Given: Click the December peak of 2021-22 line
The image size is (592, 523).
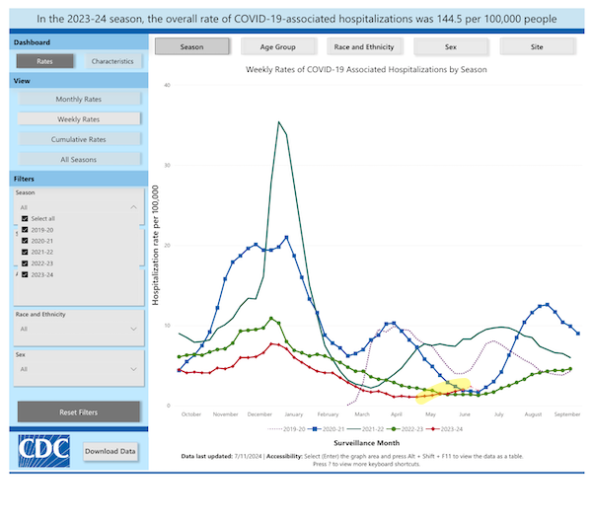Looking at the screenshot, I should pyautogui.click(x=279, y=122).
